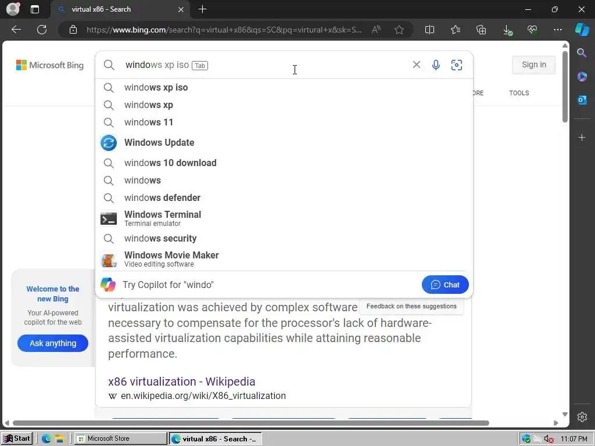The height and width of the screenshot is (446, 595).
Task: Select the plain "windows" suggestion
Action: click(284, 180)
